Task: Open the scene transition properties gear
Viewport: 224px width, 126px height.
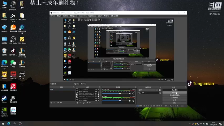Action: (x=160, y=90)
